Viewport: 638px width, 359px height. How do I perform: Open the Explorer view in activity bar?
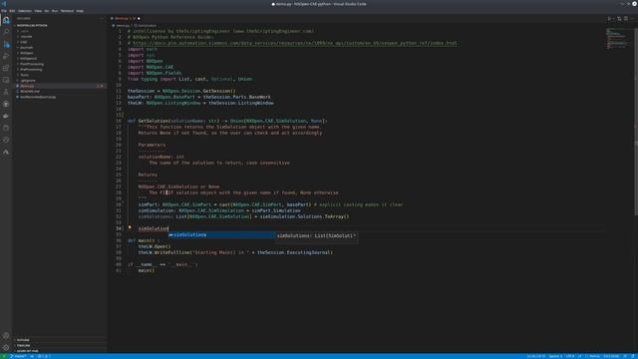(x=6, y=20)
